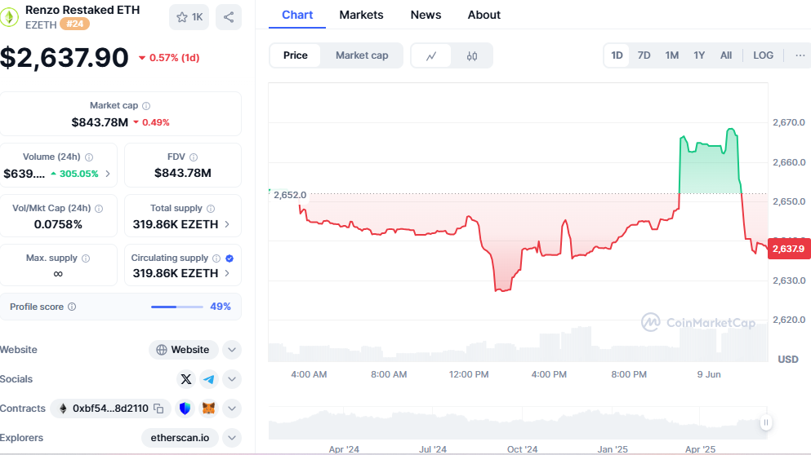811x455 pixels.
Task: Click the USD currency label on chart
Action: 788,360
